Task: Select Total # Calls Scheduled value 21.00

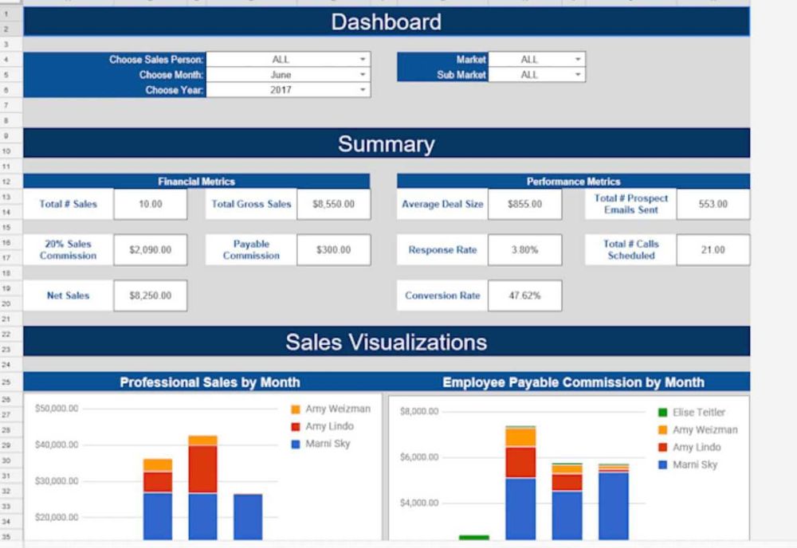Action: coord(713,250)
